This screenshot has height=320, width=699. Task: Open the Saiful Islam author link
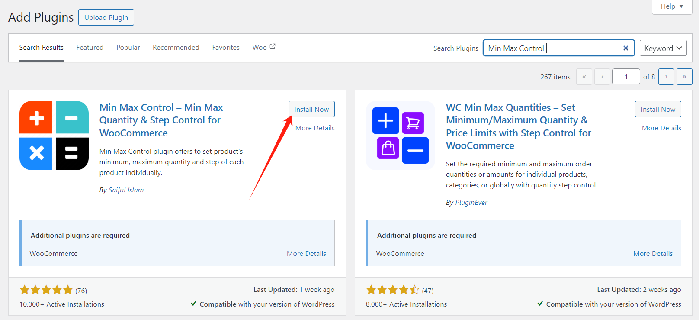coord(126,190)
